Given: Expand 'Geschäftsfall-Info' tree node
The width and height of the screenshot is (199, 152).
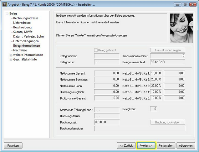Looking at the screenshot, I should [11, 59].
